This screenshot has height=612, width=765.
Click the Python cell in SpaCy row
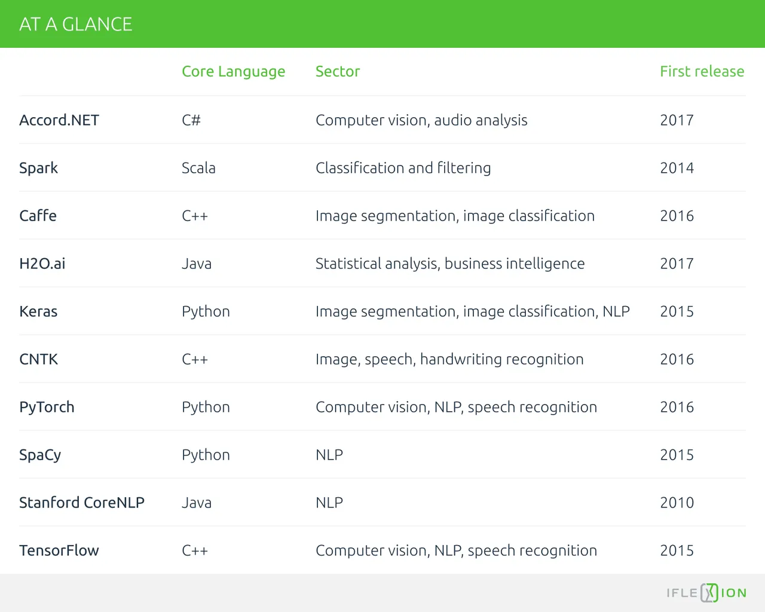(x=206, y=455)
